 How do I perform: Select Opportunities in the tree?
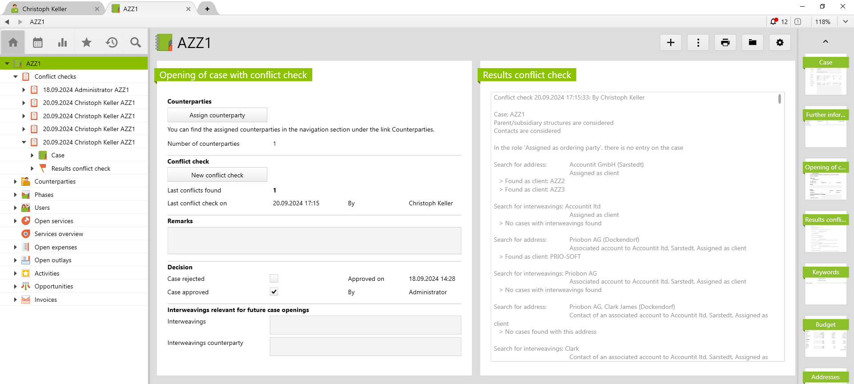(54, 286)
